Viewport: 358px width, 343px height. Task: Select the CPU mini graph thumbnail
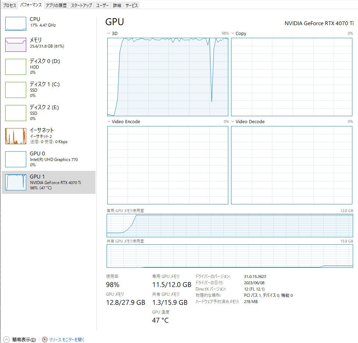point(16,24)
